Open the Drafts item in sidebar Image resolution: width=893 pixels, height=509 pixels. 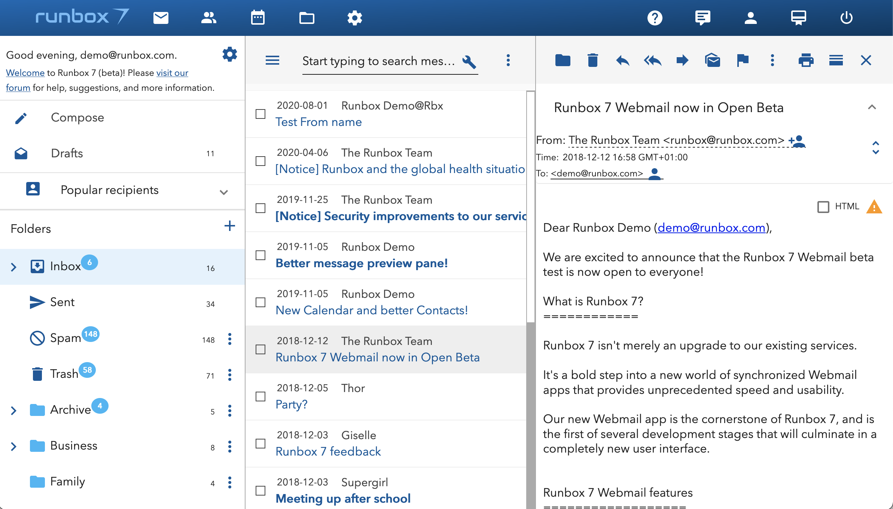point(67,153)
